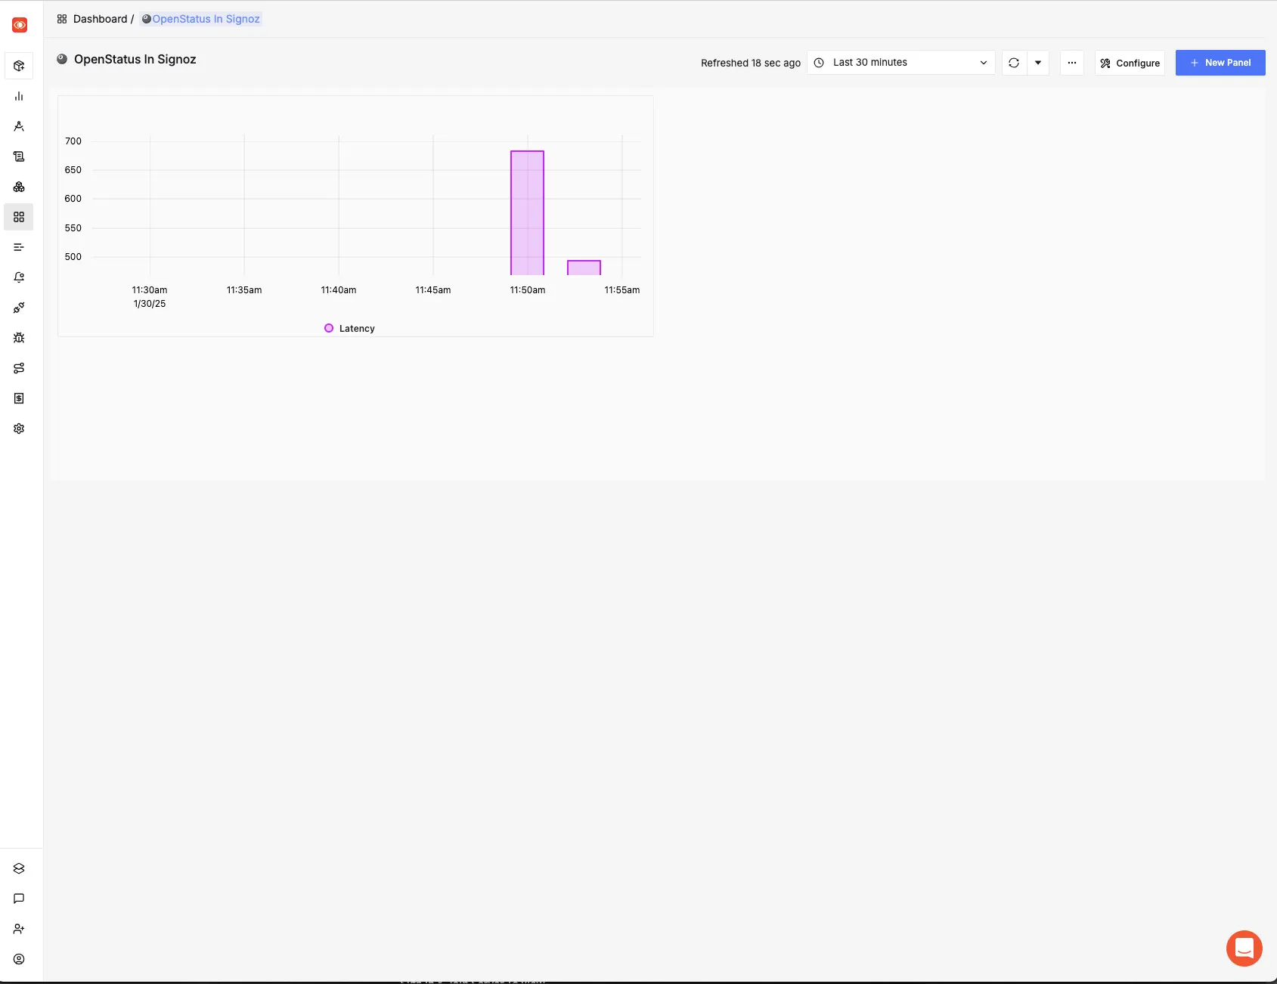
Task: Open the Billing dollar icon
Action: 20,398
